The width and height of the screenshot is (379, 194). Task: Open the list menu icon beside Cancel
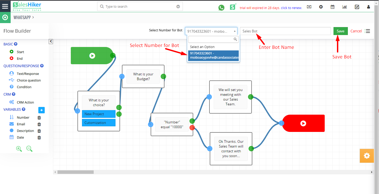[368, 31]
